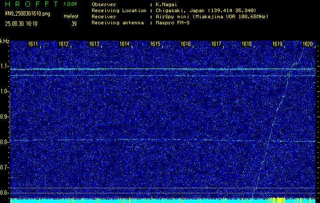Select the file name KN9_2508301610.png
Viewport: 320px width, 203px height.
(27, 14)
